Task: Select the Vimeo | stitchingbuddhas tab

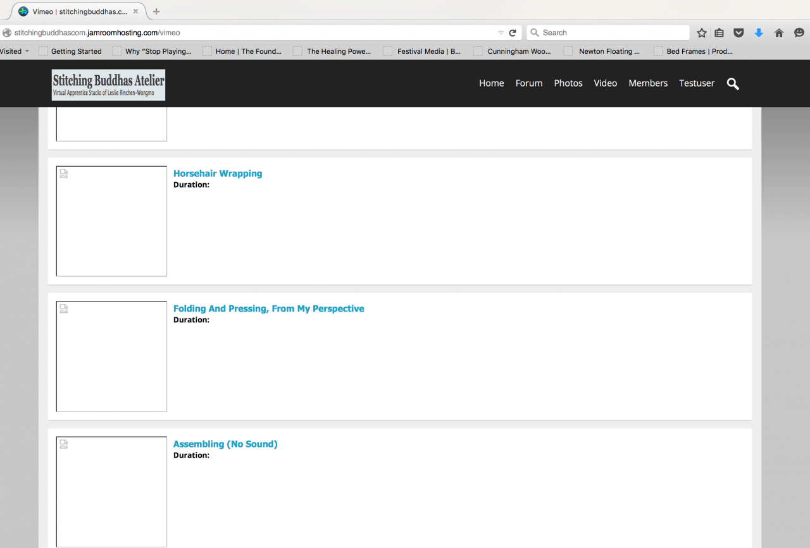Action: [x=80, y=11]
